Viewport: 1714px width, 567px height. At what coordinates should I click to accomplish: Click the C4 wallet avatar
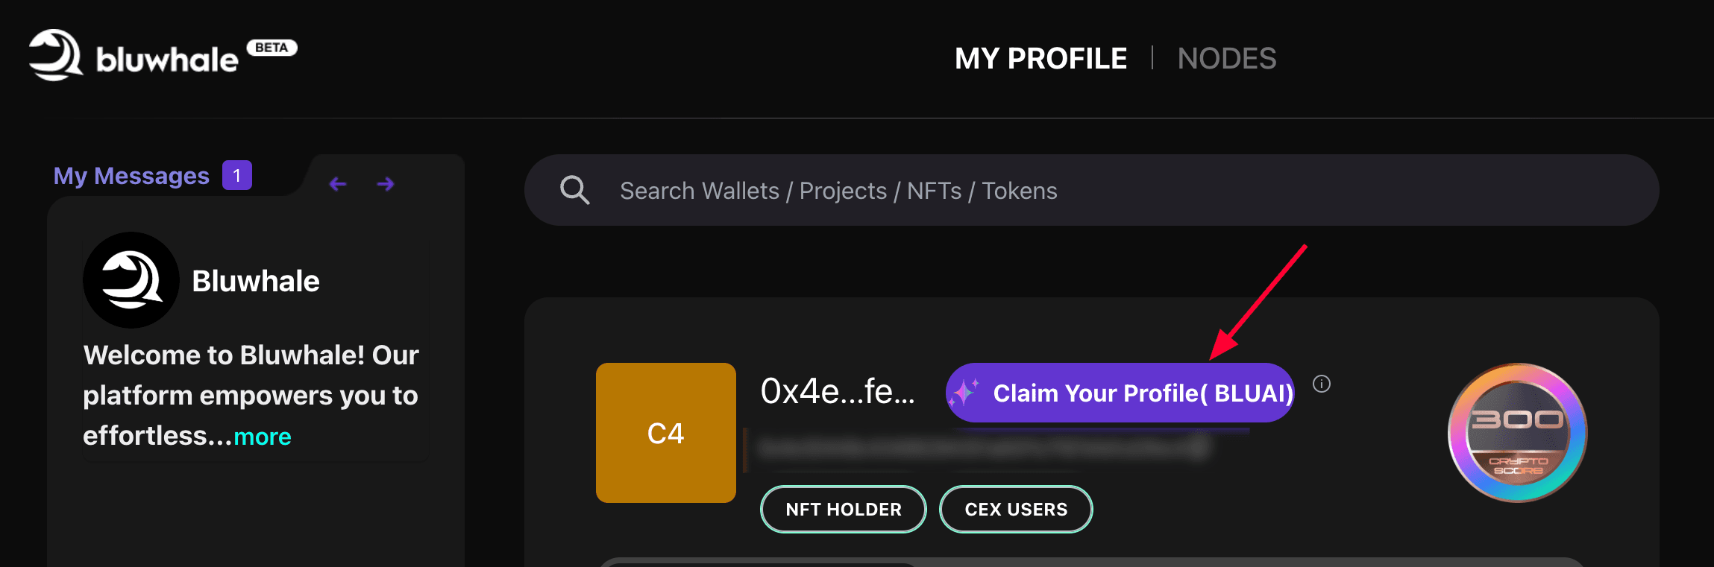665,433
